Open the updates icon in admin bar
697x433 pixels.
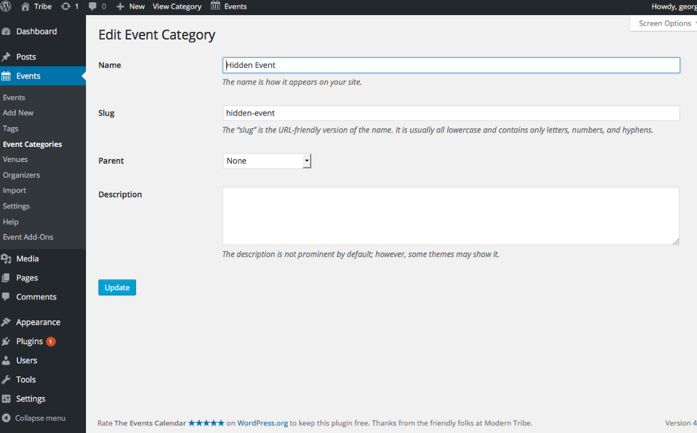pyautogui.click(x=66, y=6)
